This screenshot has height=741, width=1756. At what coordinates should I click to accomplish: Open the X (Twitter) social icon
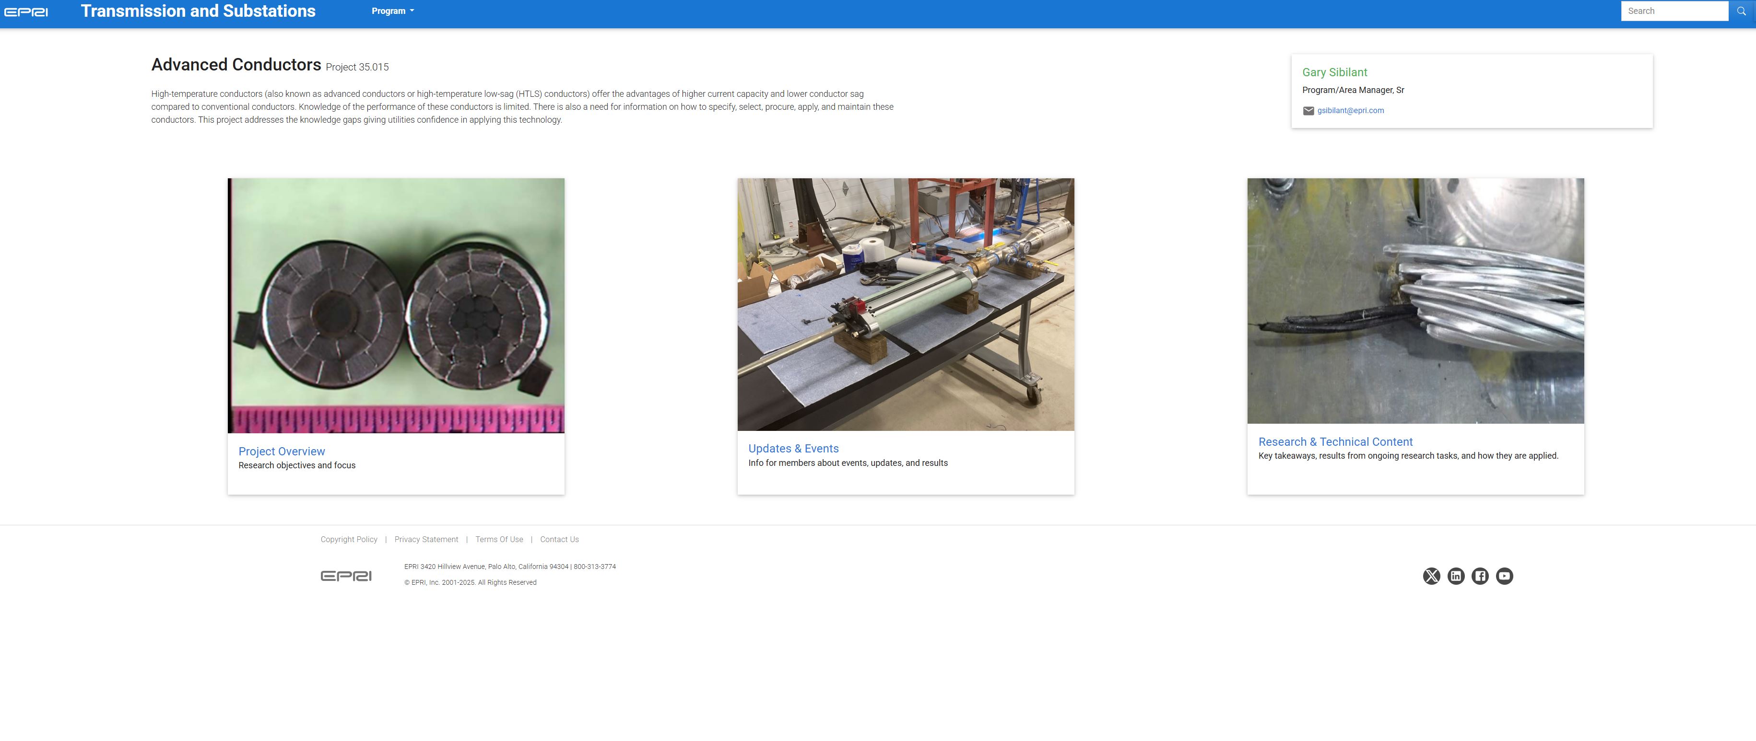click(x=1431, y=576)
